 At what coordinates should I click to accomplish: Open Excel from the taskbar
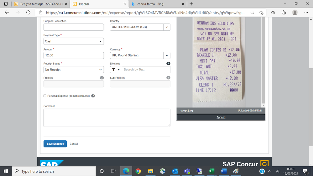[x=211, y=171]
